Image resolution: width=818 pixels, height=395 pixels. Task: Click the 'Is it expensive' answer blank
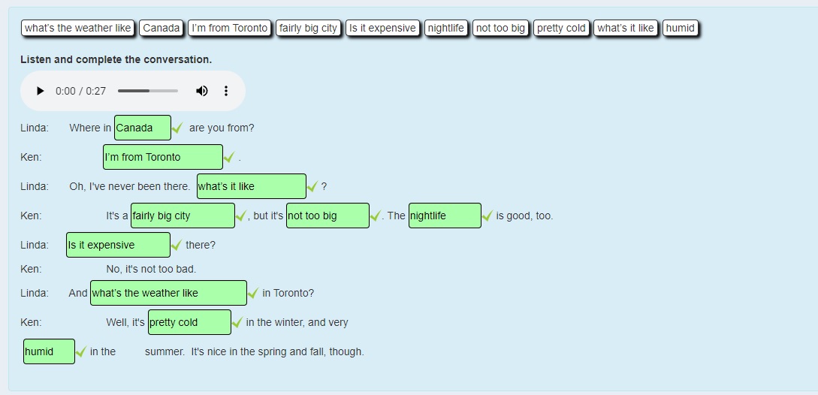118,245
